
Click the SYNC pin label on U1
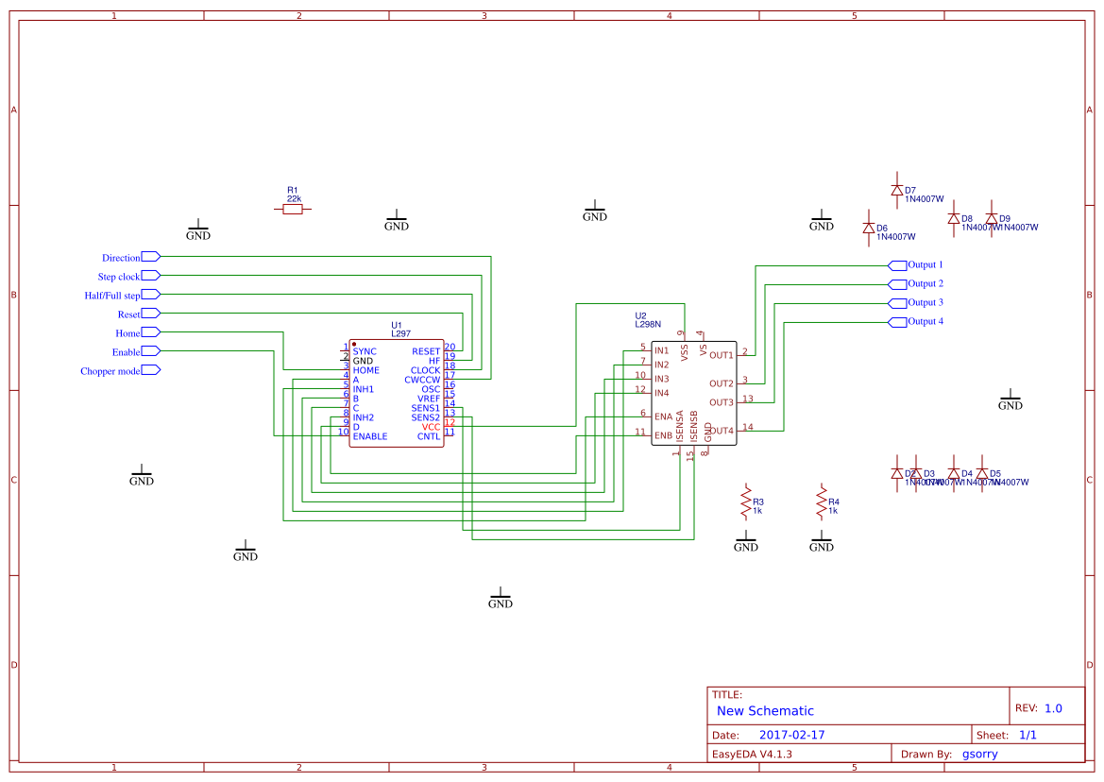[365, 351]
